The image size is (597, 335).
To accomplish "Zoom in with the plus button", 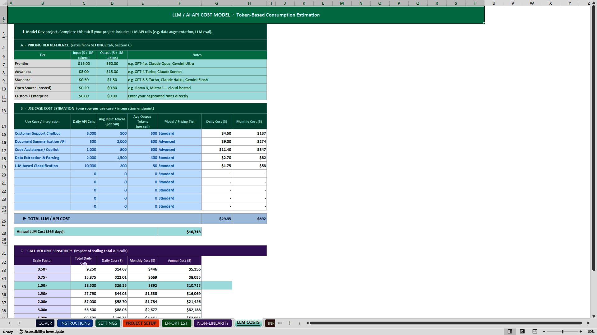I will (581, 332).
